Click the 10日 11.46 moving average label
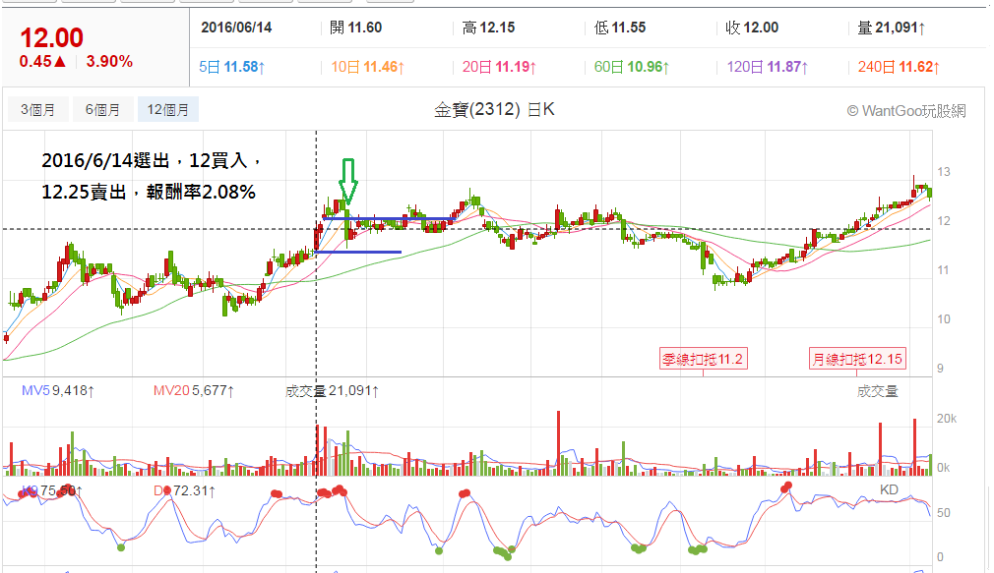Screen dimensions: 994x573 (368, 67)
